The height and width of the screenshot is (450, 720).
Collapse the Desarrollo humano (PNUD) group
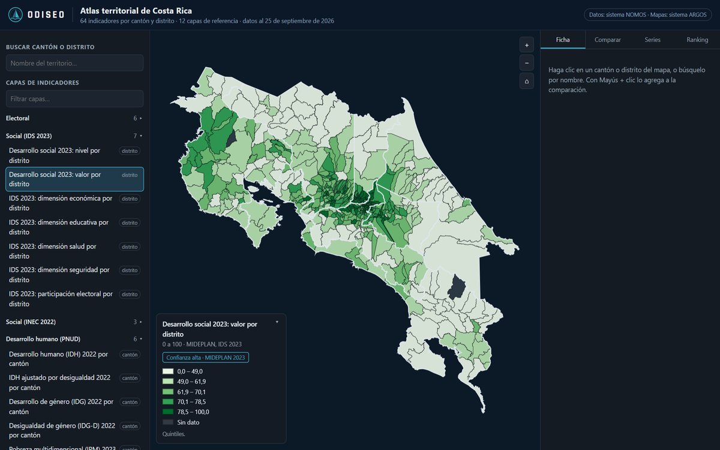coord(74,338)
